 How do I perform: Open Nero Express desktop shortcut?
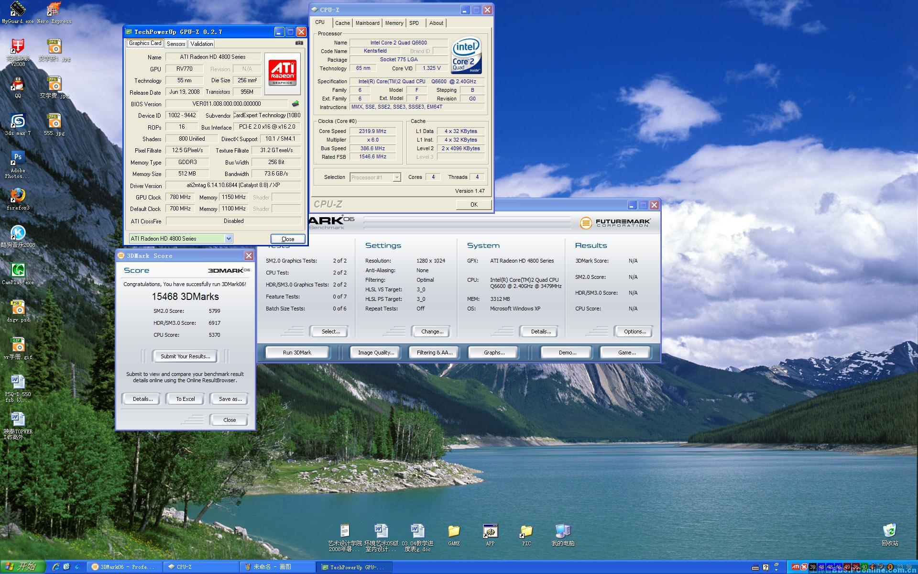(54, 12)
